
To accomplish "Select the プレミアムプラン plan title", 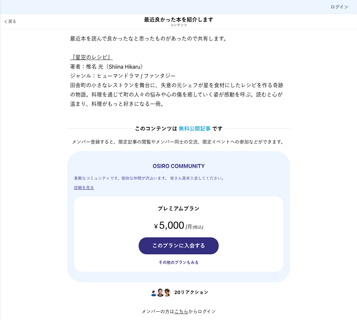I will point(178,209).
